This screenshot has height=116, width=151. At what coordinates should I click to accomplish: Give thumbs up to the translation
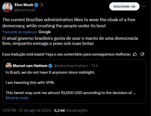[x=135, y=54]
